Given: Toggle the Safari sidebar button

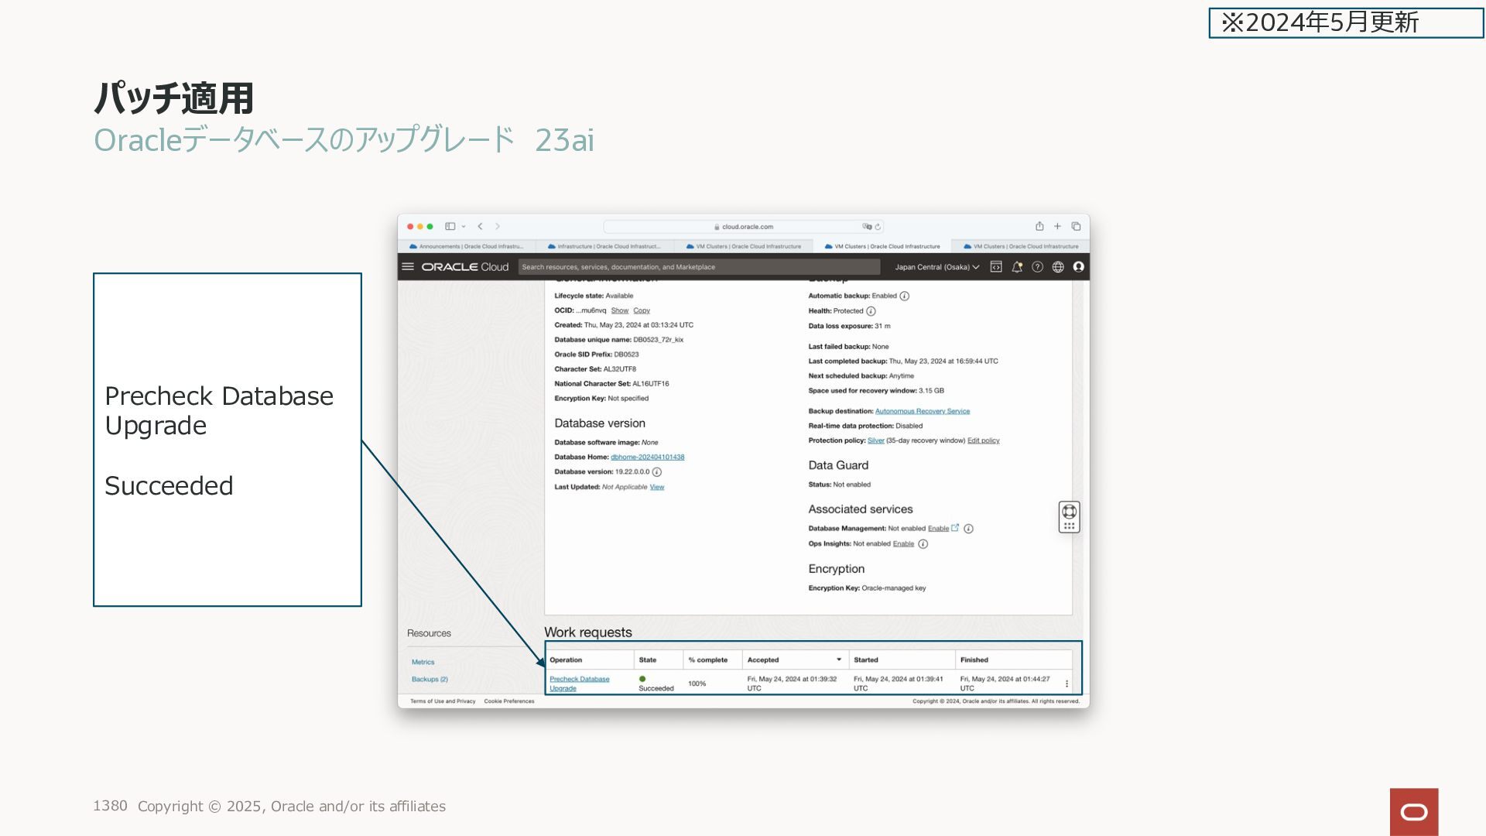Looking at the screenshot, I should point(450,226).
